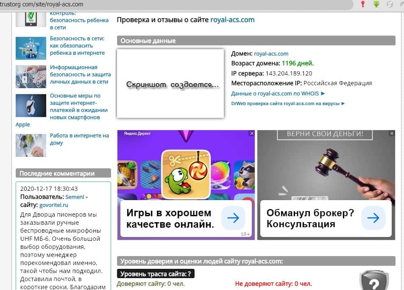Screen dimensions: 404x290
Task: Click the work-from-home article thumbnail
Action: tap(31, 145)
